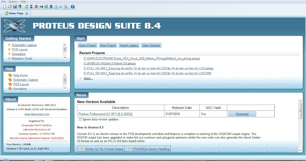Open the Proteus Professional 8.5 SP1 link
The width and height of the screenshot is (306, 161).
tap(105, 114)
